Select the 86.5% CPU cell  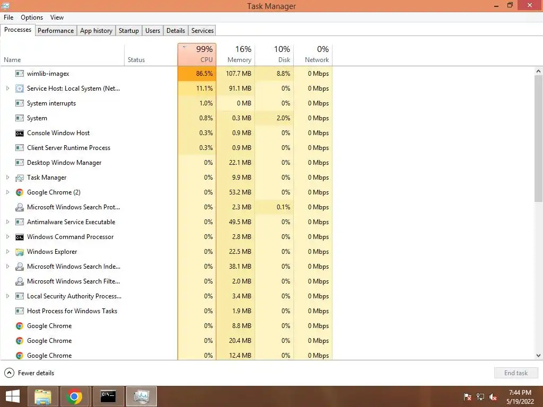coord(197,73)
